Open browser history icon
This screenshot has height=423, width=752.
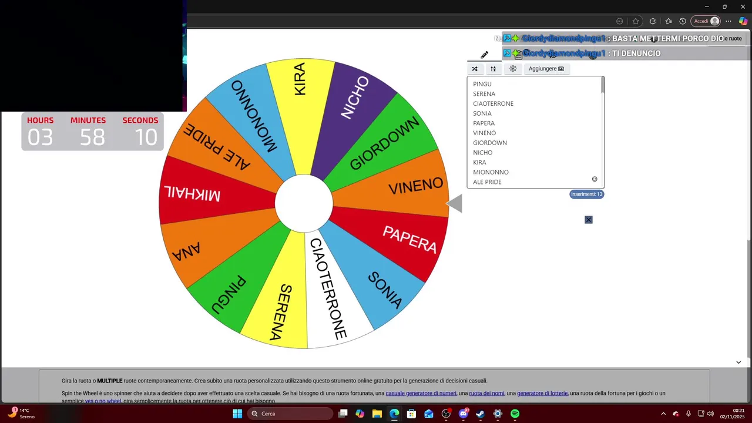[x=683, y=21]
